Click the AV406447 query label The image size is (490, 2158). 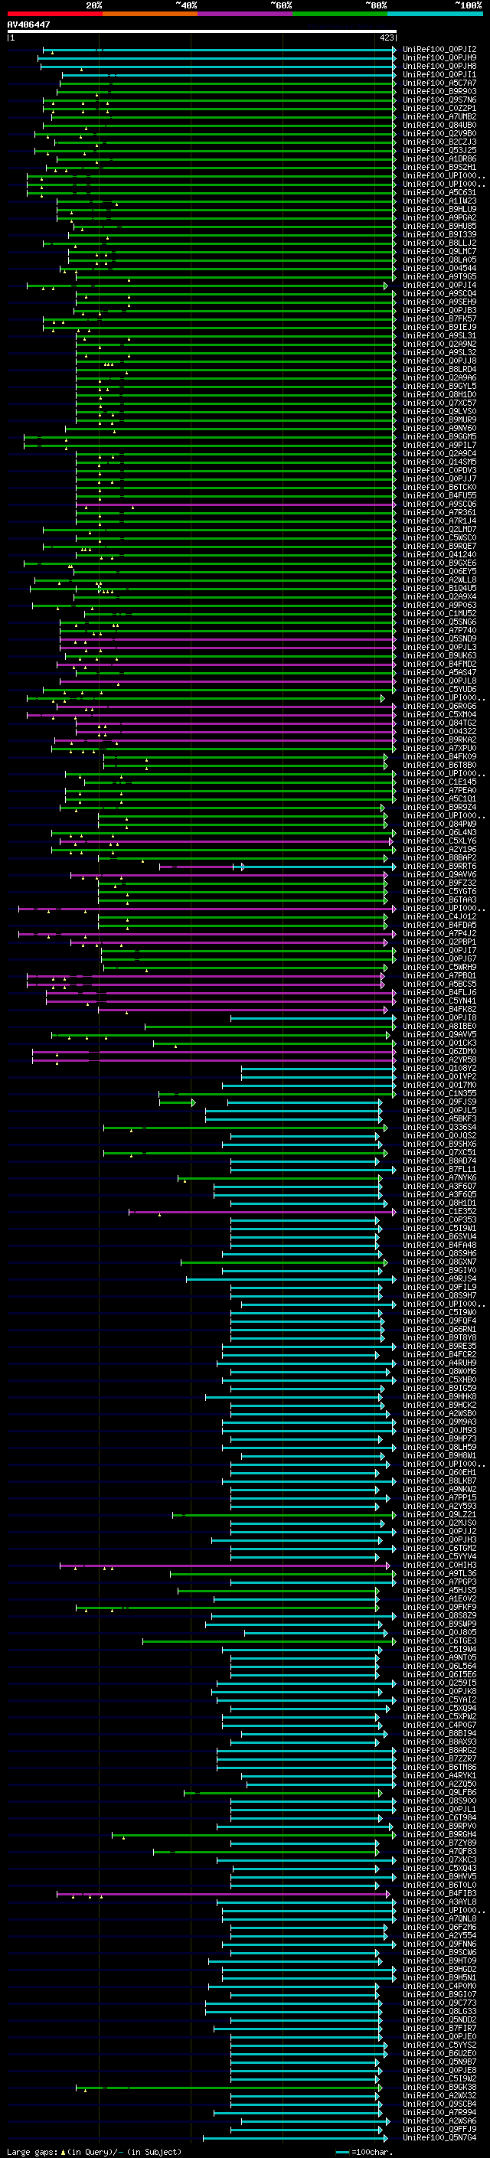[x=28, y=25]
